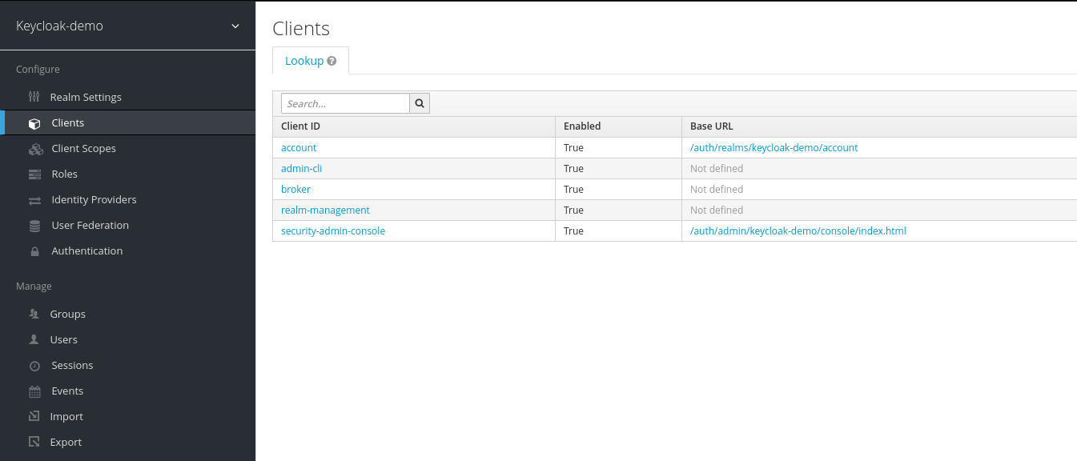Image resolution: width=1077 pixels, height=461 pixels.
Task: Click Not defined in admin-cli row
Action: pyautogui.click(x=717, y=169)
